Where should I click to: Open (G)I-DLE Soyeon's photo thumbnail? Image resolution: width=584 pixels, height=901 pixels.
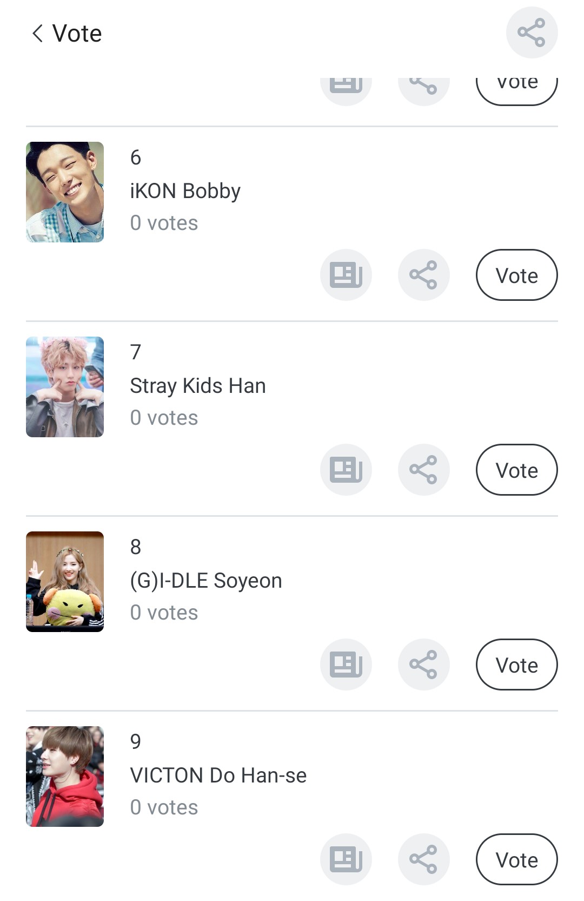[65, 582]
